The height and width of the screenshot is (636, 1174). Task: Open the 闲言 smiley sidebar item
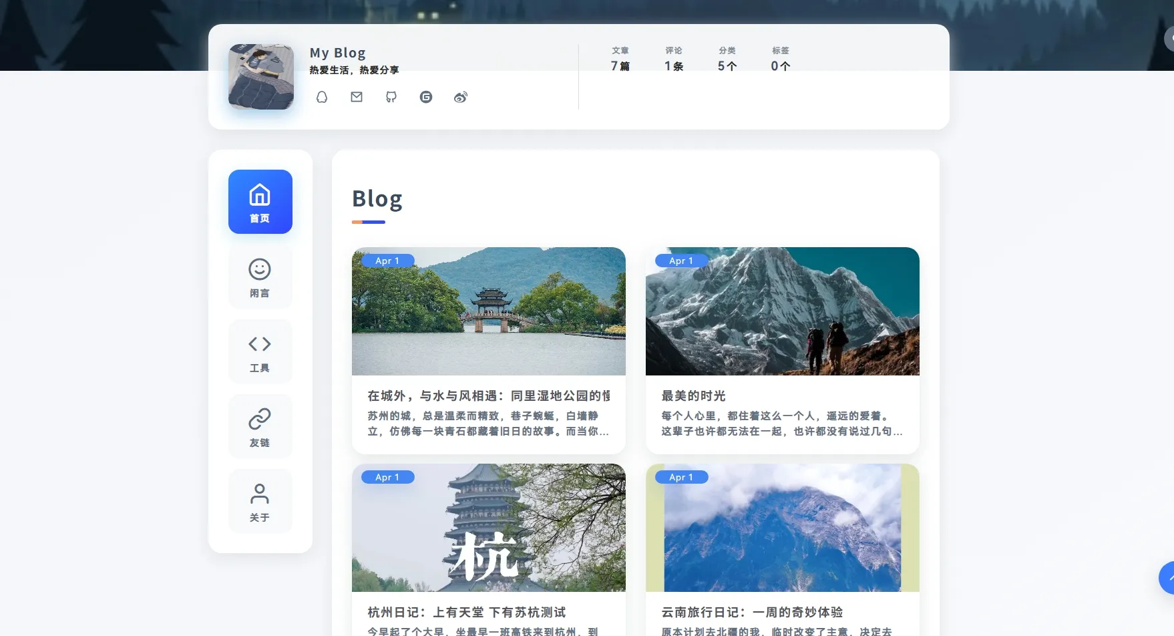pyautogui.click(x=260, y=277)
